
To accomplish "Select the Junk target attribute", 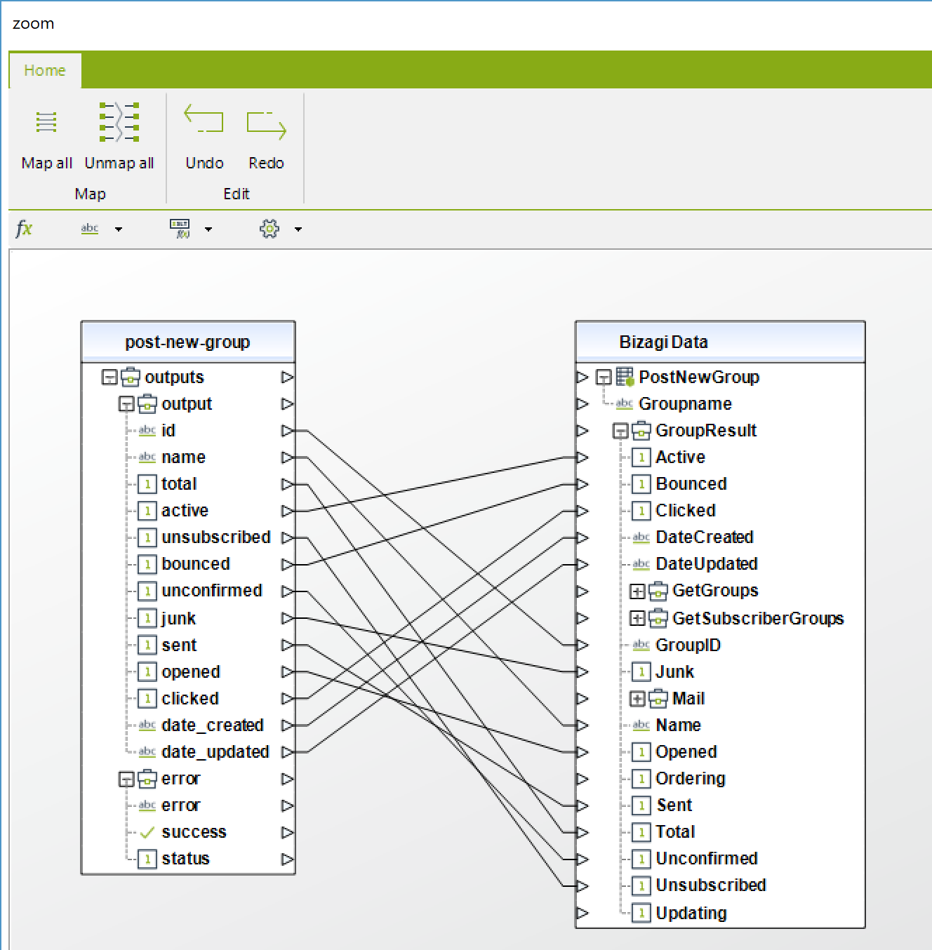I will click(674, 672).
